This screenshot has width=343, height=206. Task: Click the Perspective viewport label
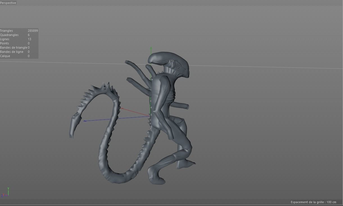click(8, 3)
